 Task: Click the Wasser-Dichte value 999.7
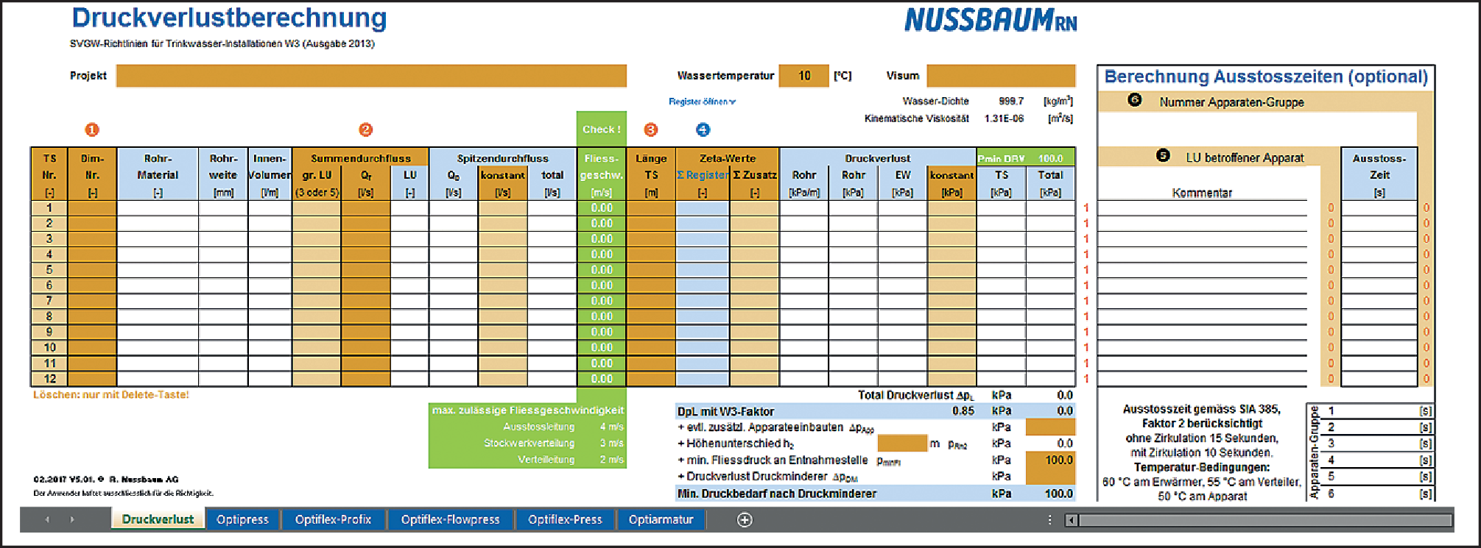click(1011, 102)
